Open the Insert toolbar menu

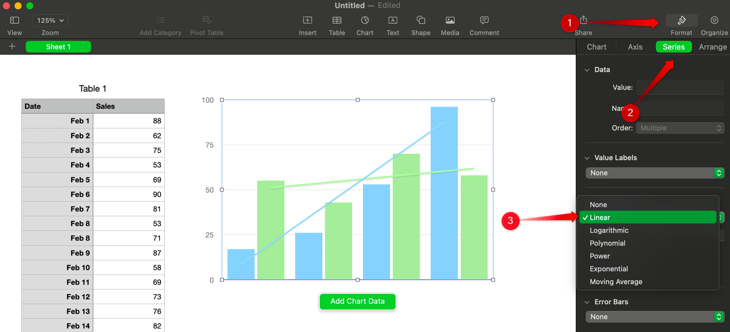point(307,20)
